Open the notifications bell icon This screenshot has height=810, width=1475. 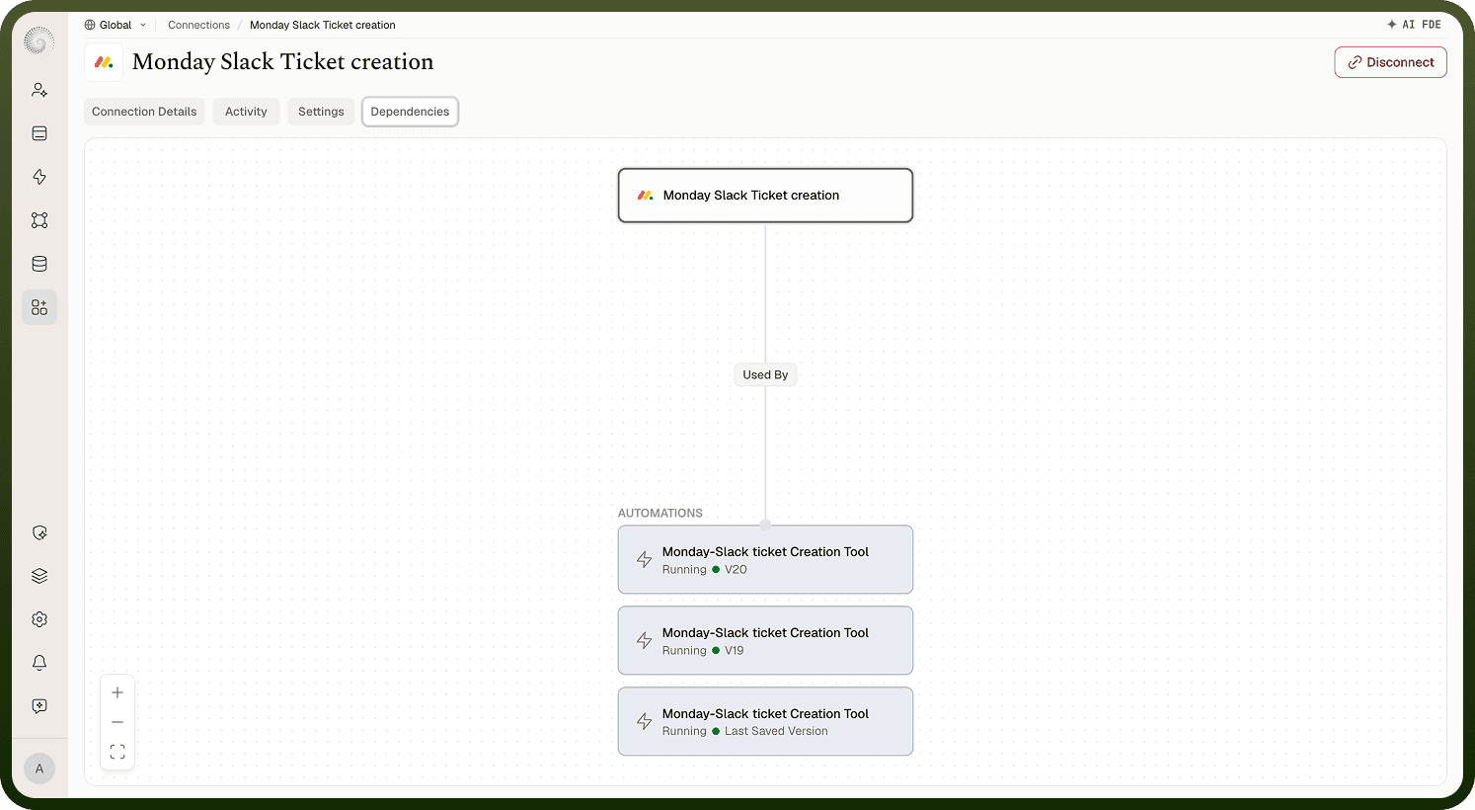tap(39, 663)
